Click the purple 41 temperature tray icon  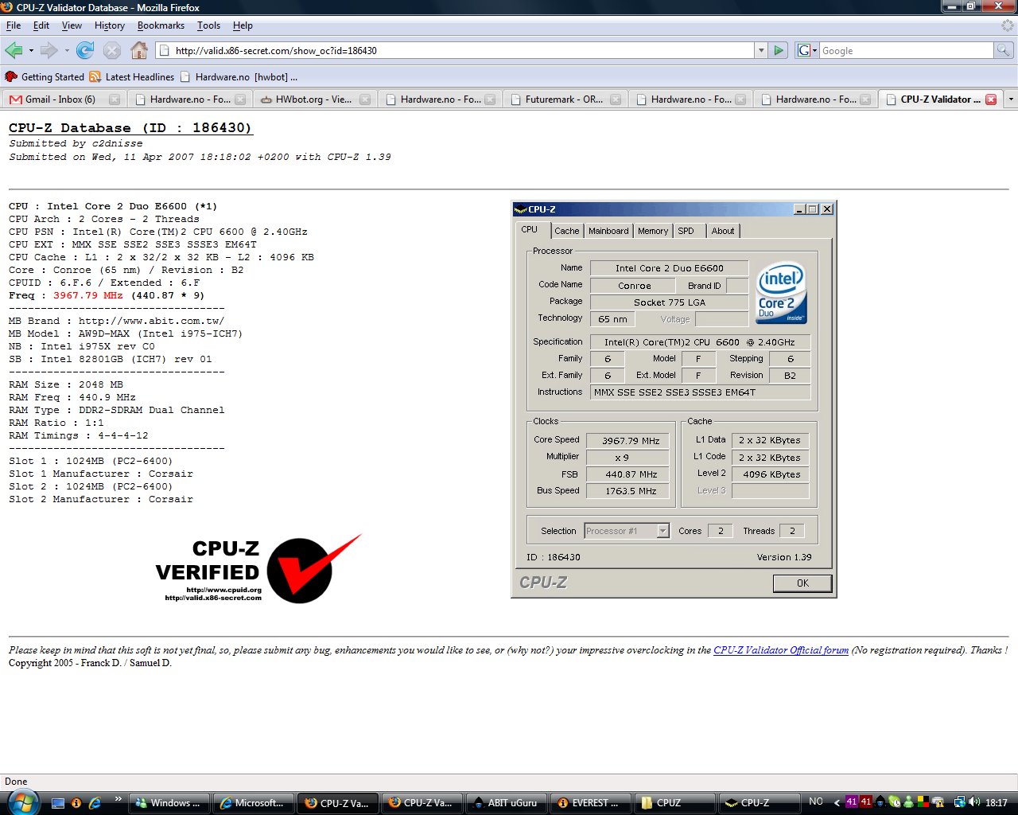852,802
